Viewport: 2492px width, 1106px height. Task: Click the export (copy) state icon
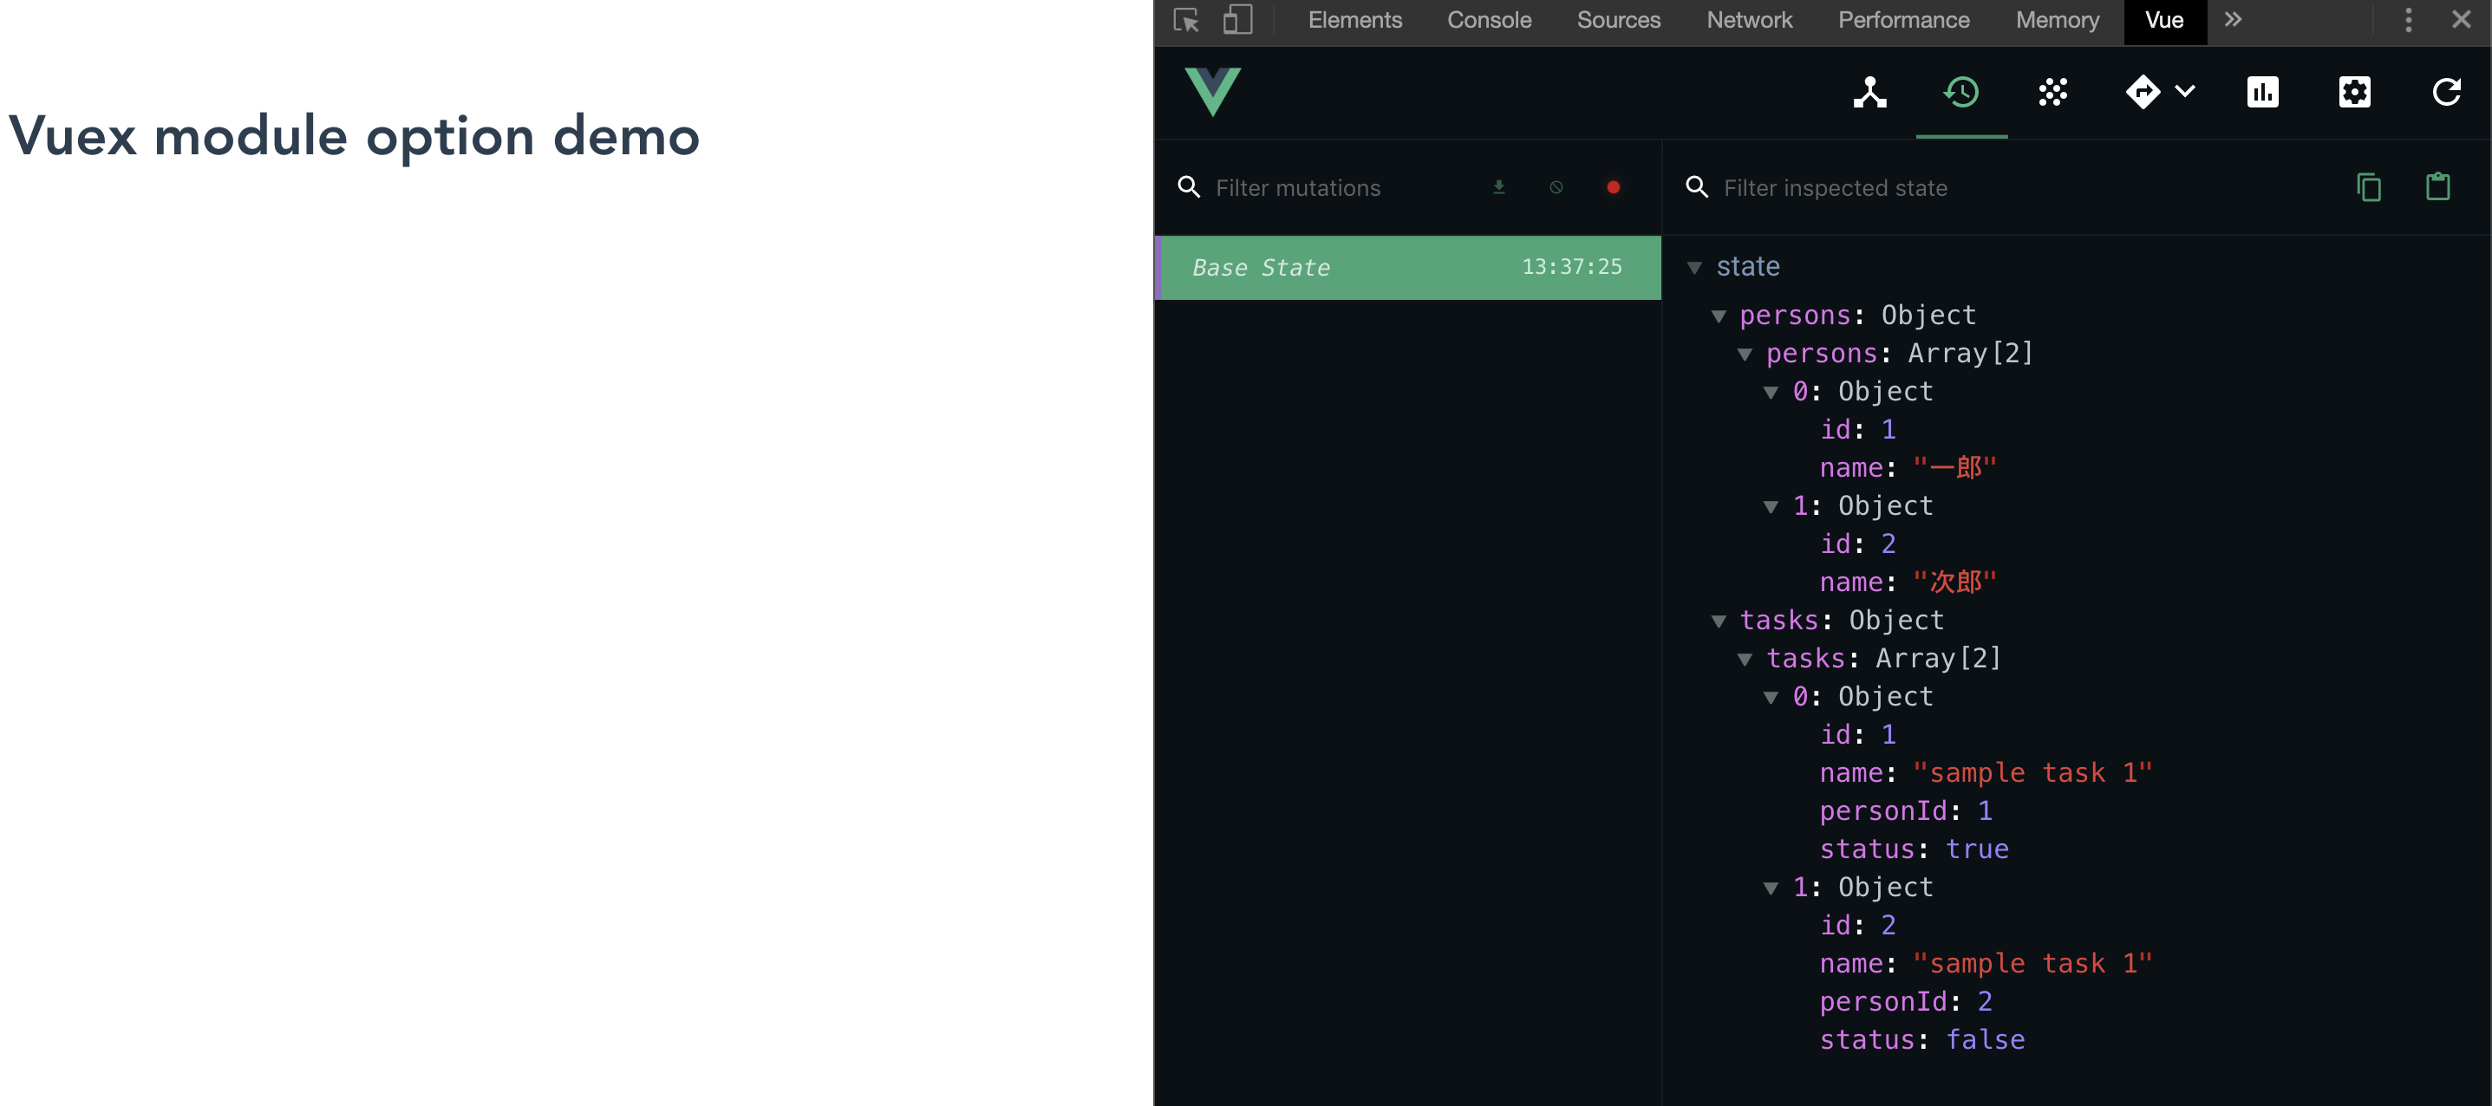tap(2368, 187)
